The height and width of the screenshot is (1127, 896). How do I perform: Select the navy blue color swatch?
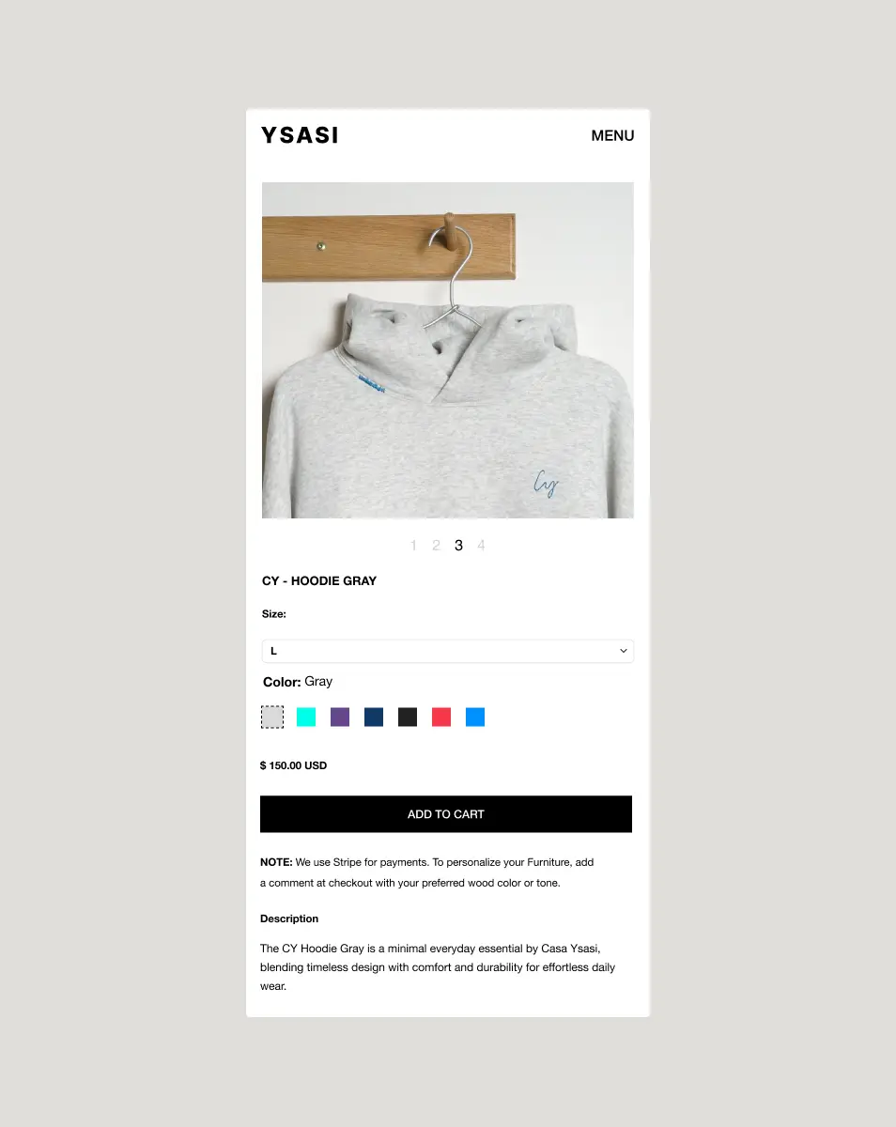(374, 718)
